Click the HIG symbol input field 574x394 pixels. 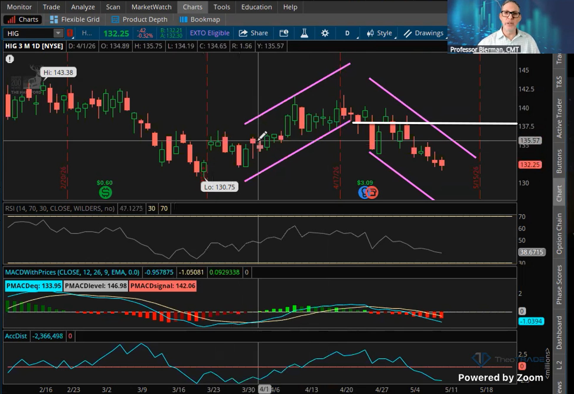click(x=29, y=33)
